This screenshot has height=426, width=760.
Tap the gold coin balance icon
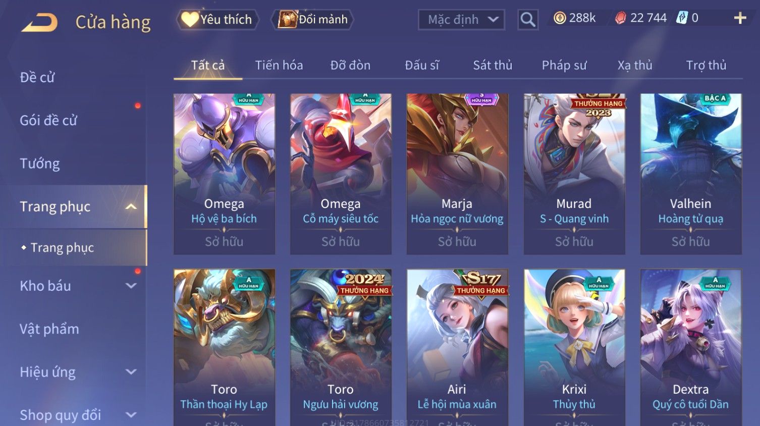(x=560, y=18)
